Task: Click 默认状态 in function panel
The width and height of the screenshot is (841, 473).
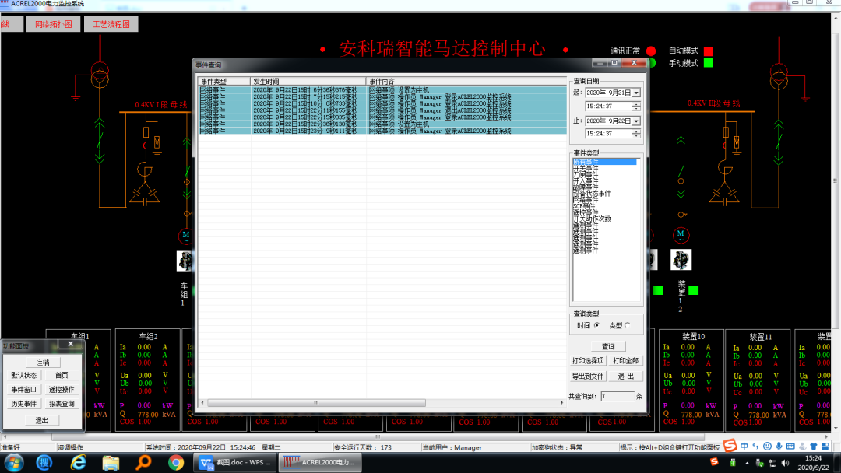Action: [x=23, y=376]
